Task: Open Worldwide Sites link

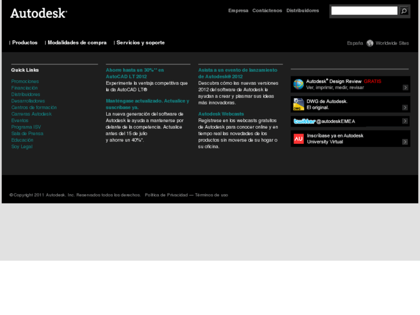Action: tap(392, 43)
